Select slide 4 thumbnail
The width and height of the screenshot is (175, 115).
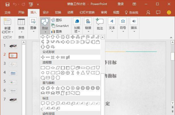pyautogui.click(x=13, y=73)
